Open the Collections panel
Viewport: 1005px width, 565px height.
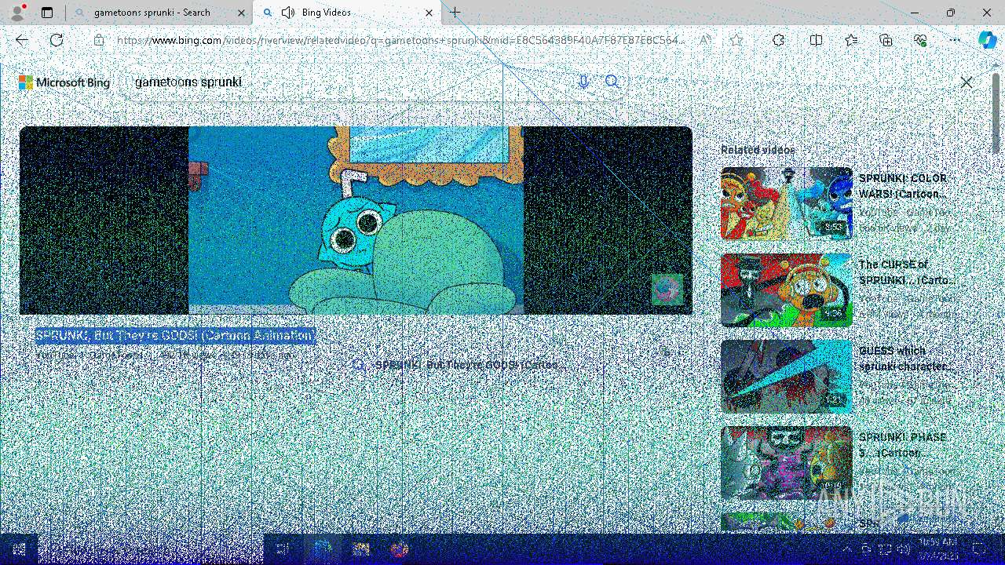point(886,40)
